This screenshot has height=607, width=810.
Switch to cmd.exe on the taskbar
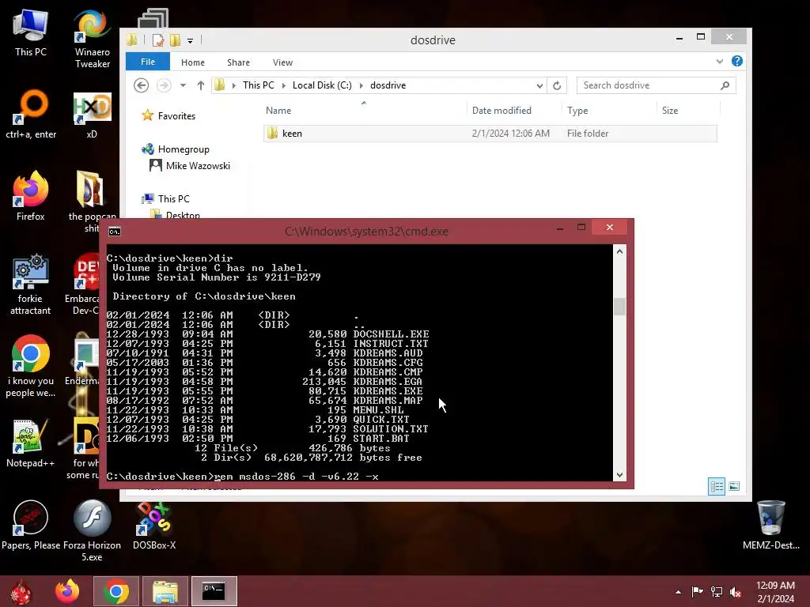click(x=214, y=591)
